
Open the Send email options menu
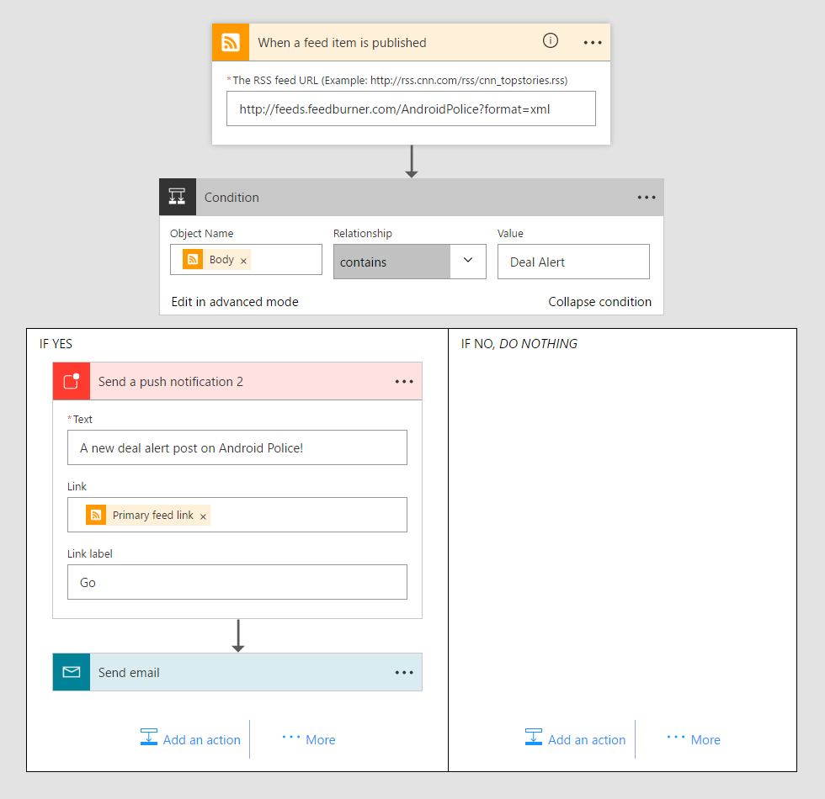(404, 672)
